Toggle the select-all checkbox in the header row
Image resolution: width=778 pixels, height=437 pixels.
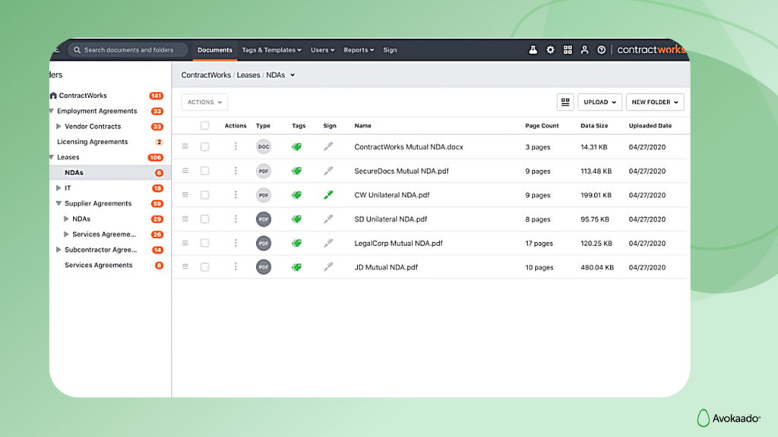pyautogui.click(x=204, y=125)
